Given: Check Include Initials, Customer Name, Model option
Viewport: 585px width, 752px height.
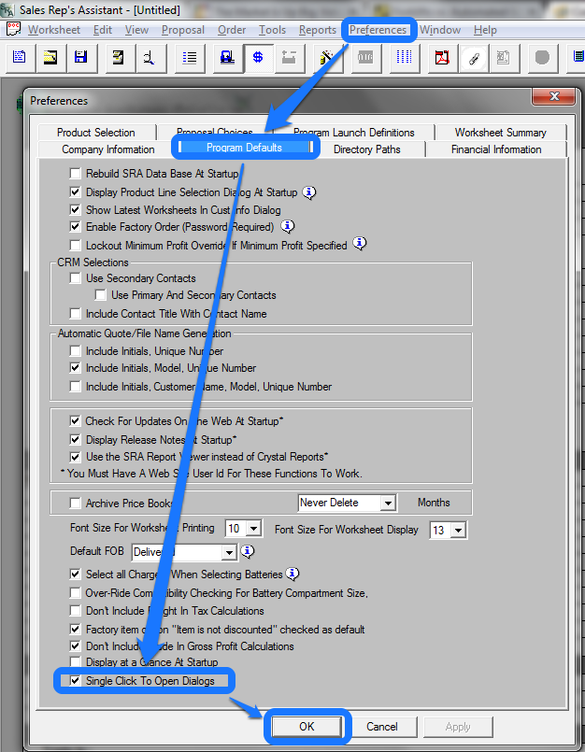Looking at the screenshot, I should (76, 386).
